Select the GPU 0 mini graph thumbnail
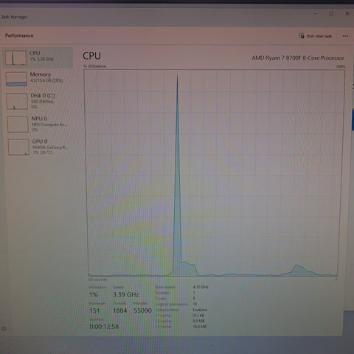This screenshot has width=354, height=354. click(x=18, y=147)
